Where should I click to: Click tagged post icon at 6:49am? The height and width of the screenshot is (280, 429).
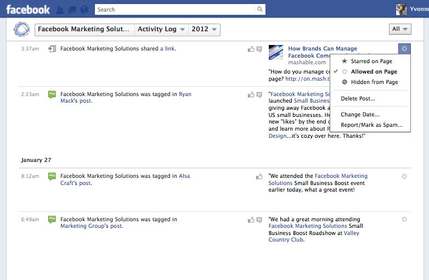point(52,220)
